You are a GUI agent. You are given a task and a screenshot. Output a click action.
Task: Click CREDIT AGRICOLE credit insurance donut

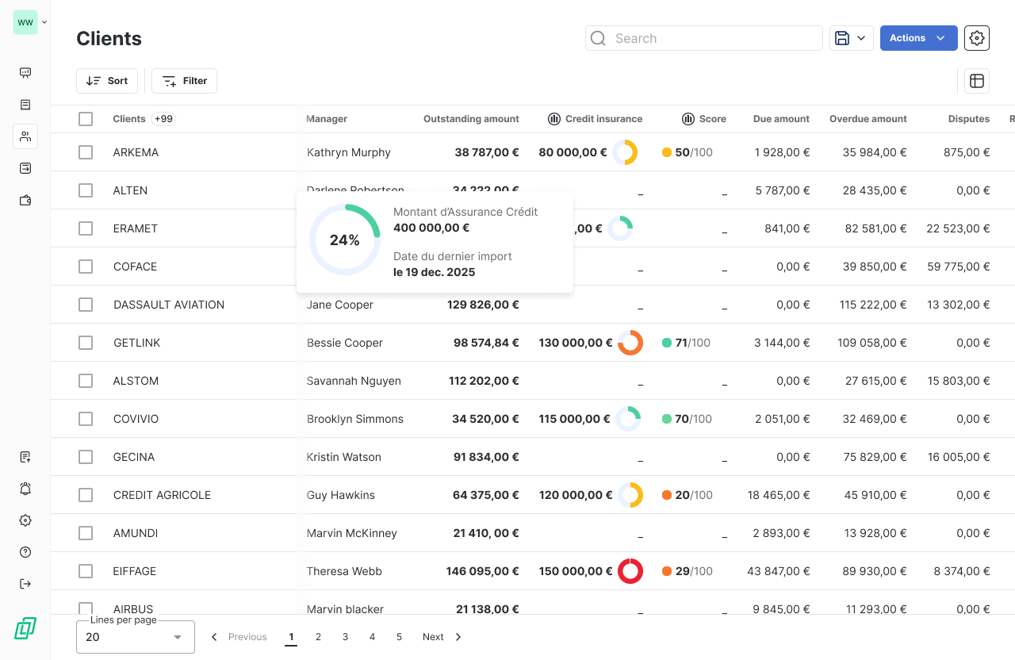click(x=630, y=495)
